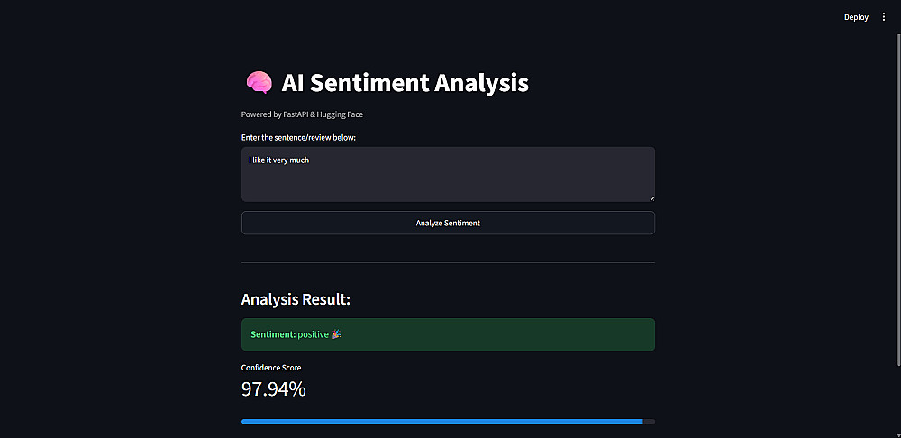Screen dimensions: 901x438
Task: Click the Analyze Sentiment button
Action: pyautogui.click(x=448, y=223)
